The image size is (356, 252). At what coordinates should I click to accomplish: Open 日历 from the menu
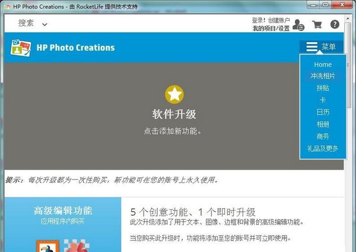coord(323,112)
